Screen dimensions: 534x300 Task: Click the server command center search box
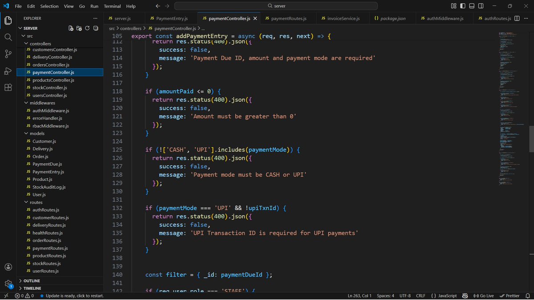click(276, 6)
